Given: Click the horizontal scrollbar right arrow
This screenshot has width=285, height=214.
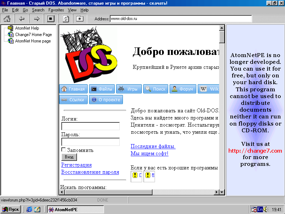Looking at the screenshot, I should (216, 192).
